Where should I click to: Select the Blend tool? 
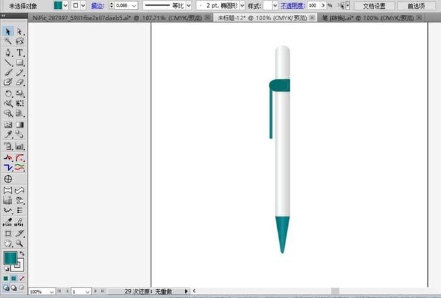pyautogui.click(x=20, y=134)
